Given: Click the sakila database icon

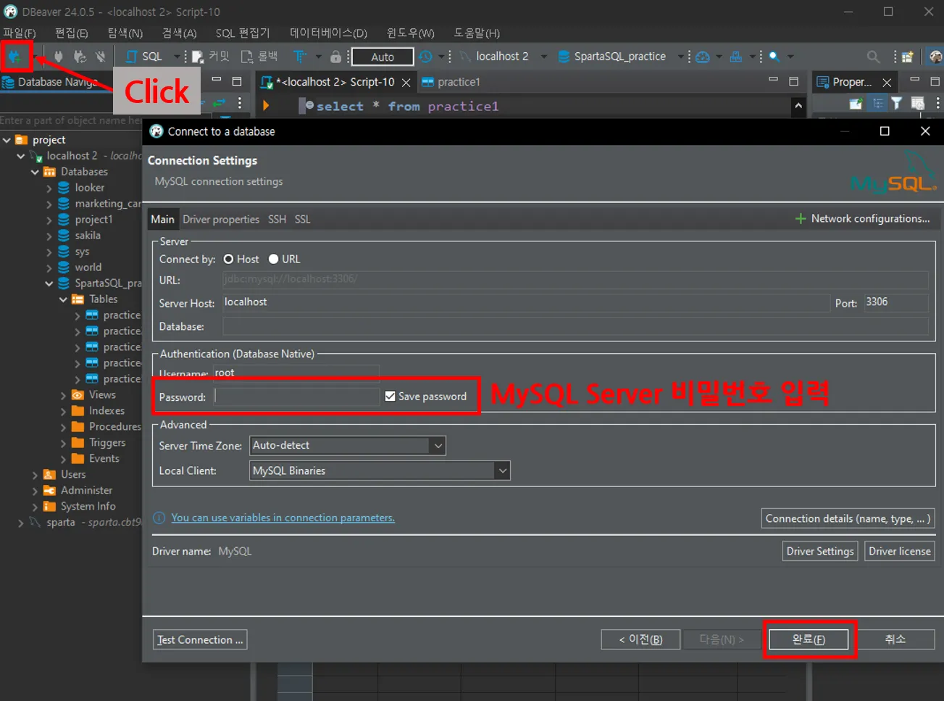Looking at the screenshot, I should click(64, 236).
